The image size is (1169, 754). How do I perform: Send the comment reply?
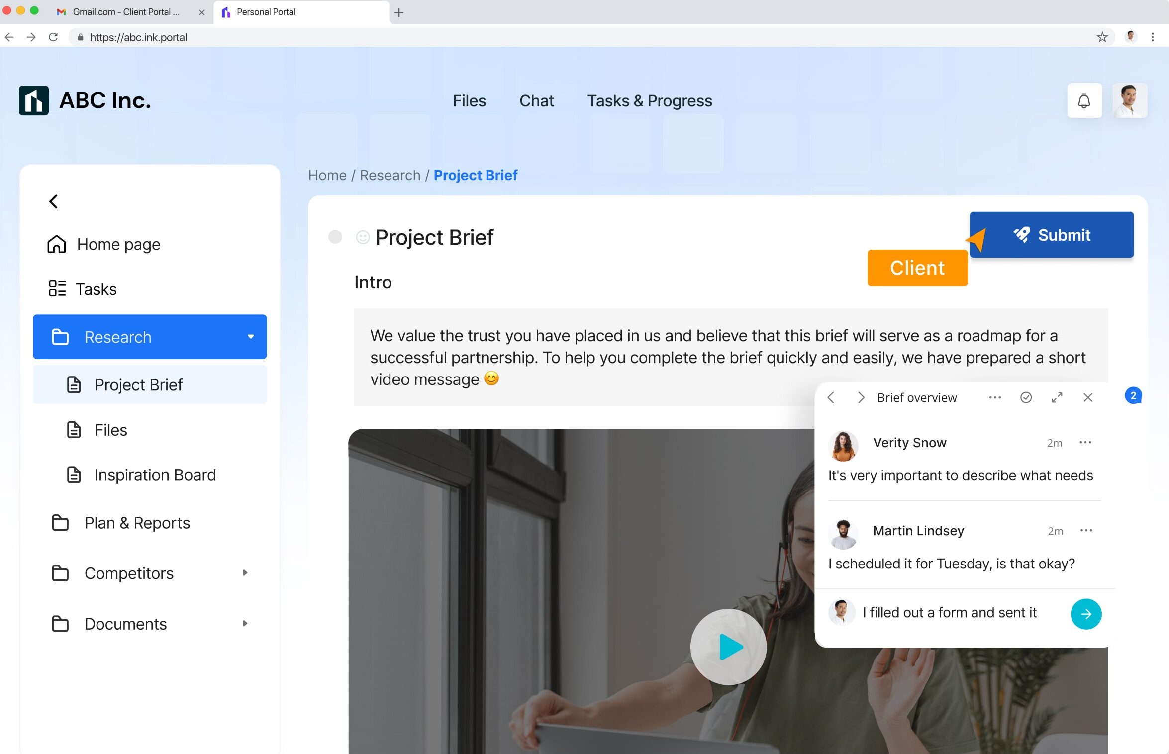1086,614
